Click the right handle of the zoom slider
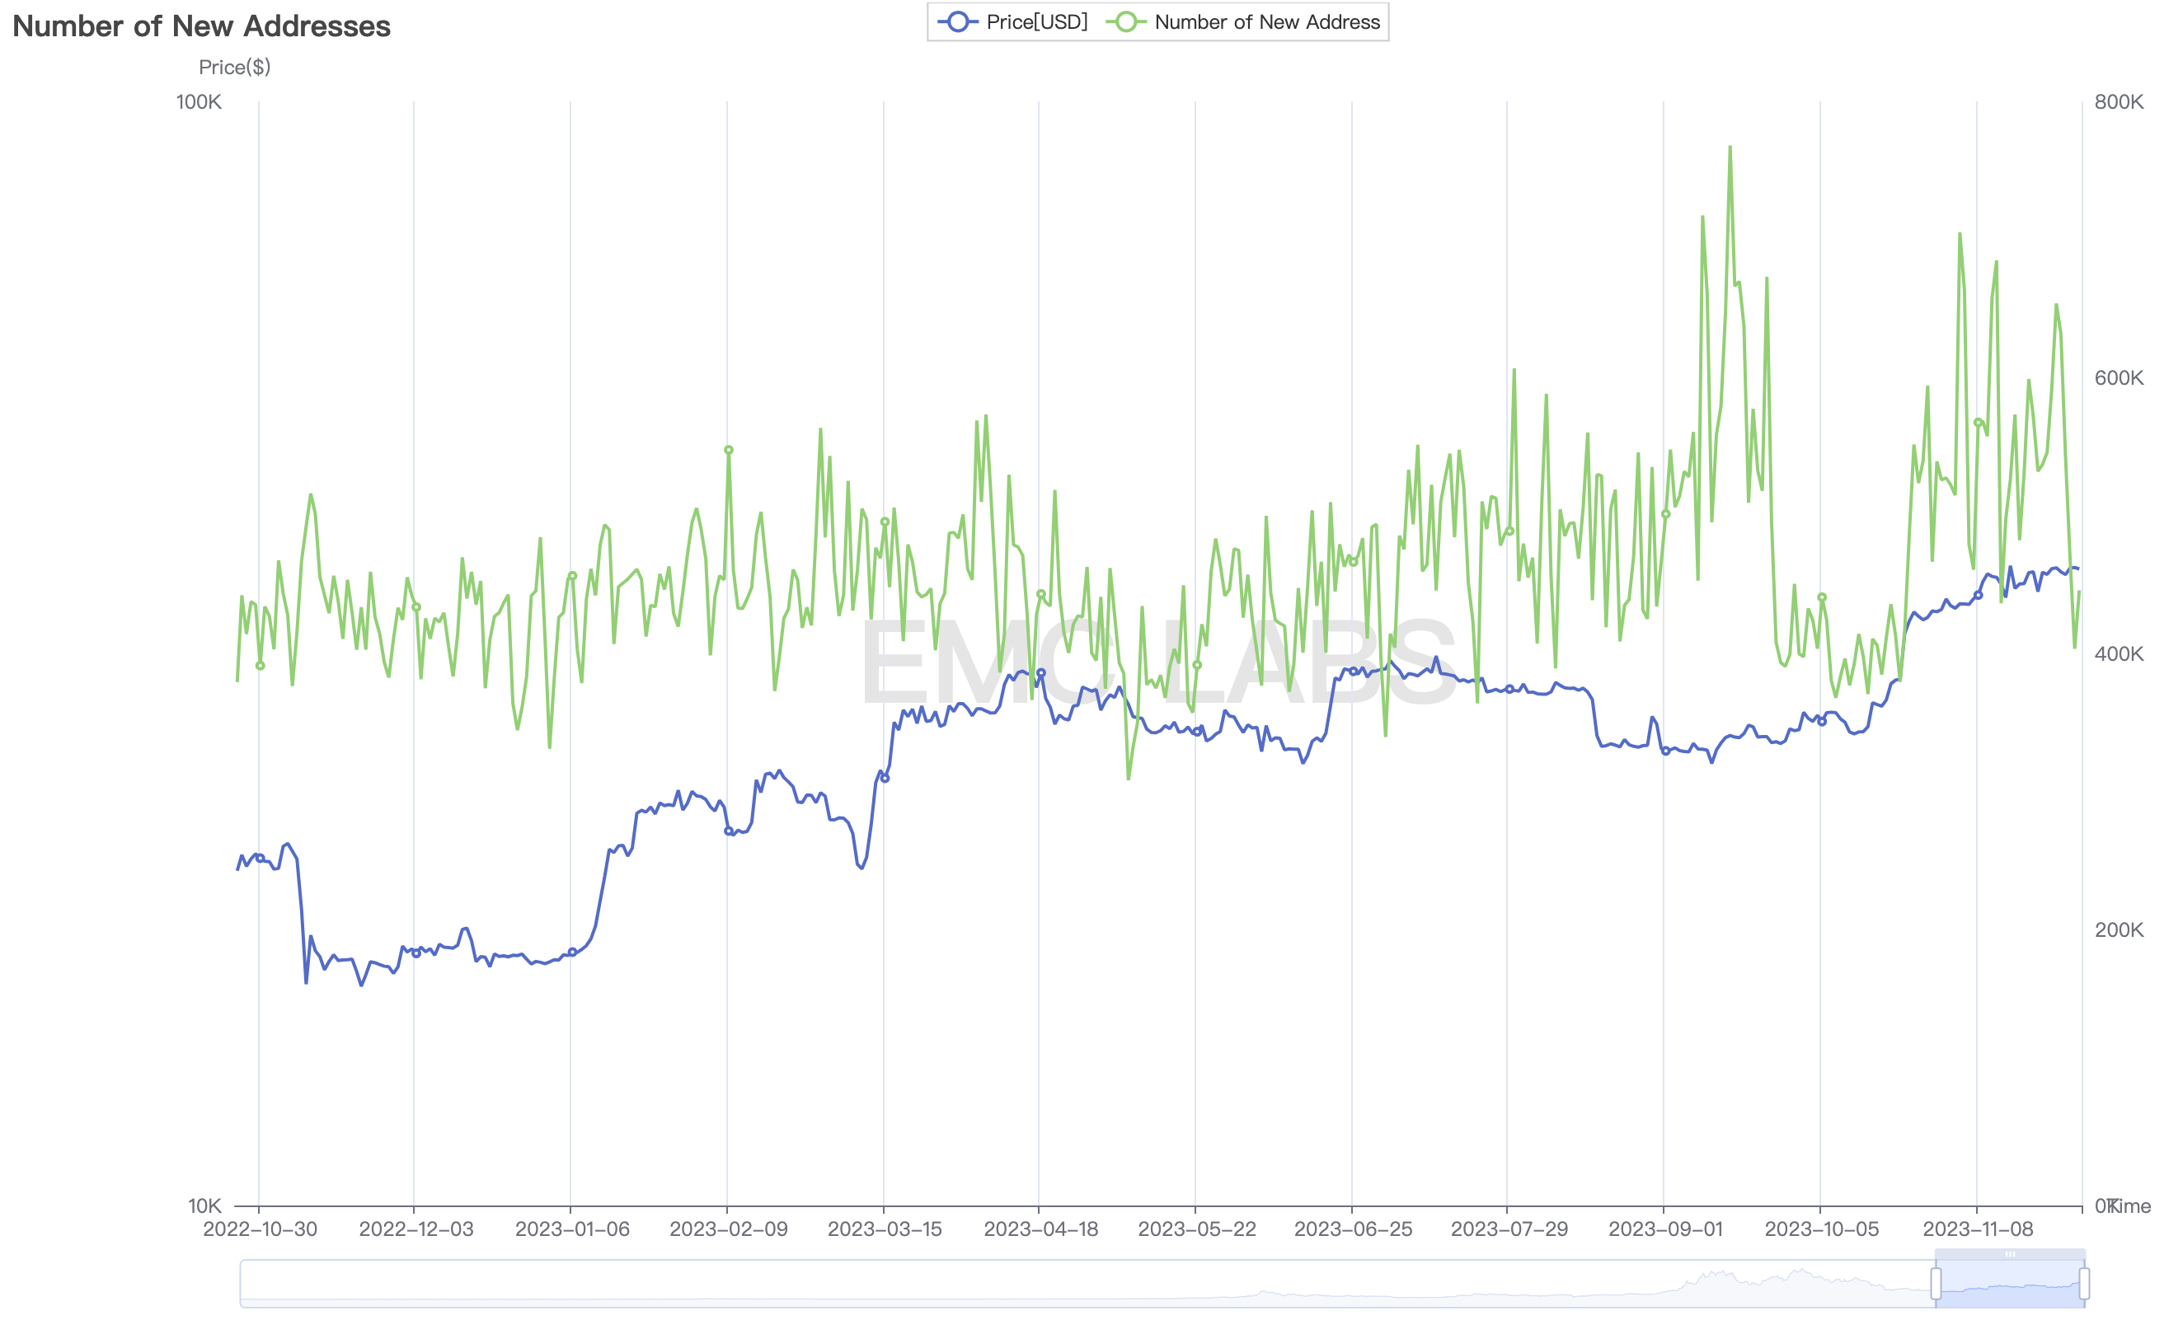Screen dimensions: 2183x1320 point(2084,1283)
